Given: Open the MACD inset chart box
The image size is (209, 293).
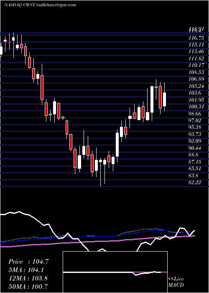Looking at the screenshot, I should [x=115, y=272].
